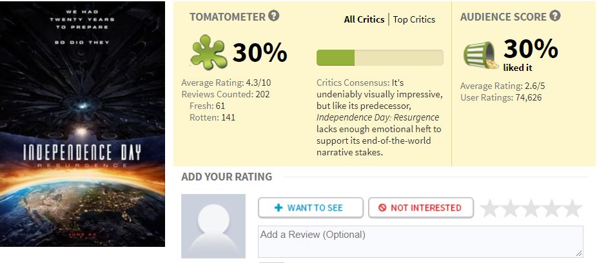Viewport: 597px width, 263px height.
Task: Click the Not Interested button
Action: pos(421,208)
